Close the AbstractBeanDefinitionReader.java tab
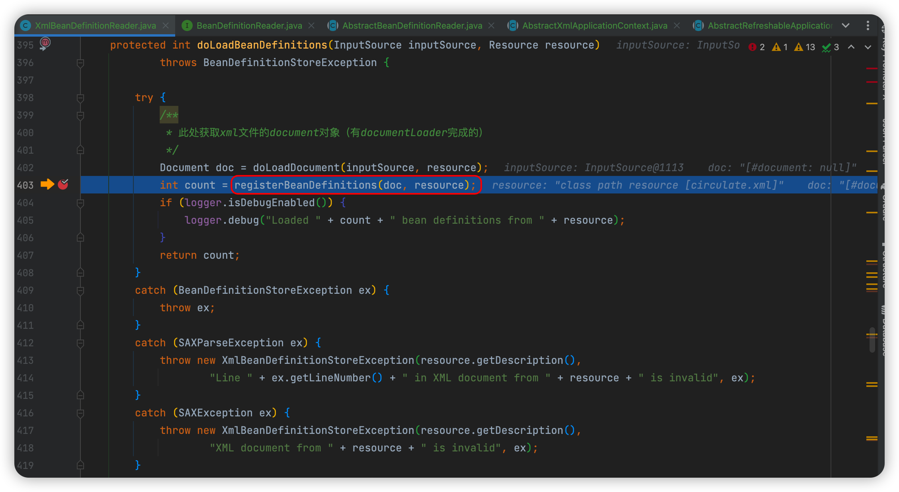899x492 pixels. pos(492,25)
